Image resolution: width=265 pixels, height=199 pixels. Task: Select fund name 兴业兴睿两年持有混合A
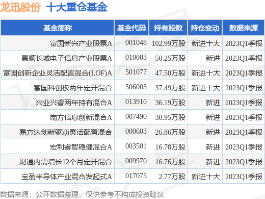tap(74, 103)
